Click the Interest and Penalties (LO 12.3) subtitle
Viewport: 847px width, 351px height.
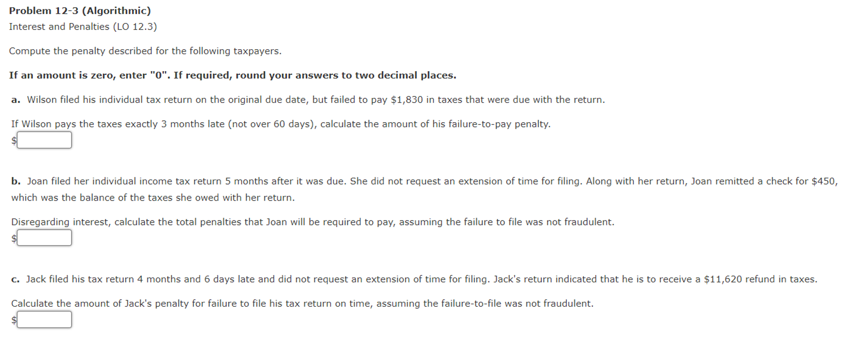tap(82, 27)
